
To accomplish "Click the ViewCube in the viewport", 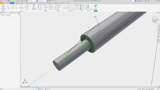I will click(155, 19).
